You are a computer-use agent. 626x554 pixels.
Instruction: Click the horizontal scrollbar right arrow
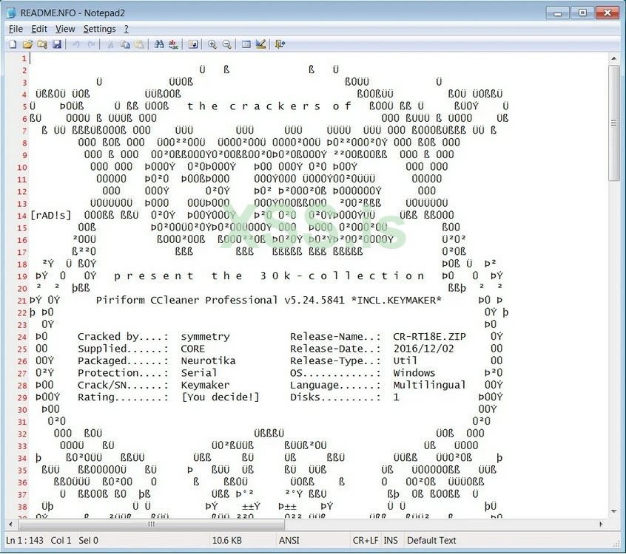pyautogui.click(x=600, y=524)
